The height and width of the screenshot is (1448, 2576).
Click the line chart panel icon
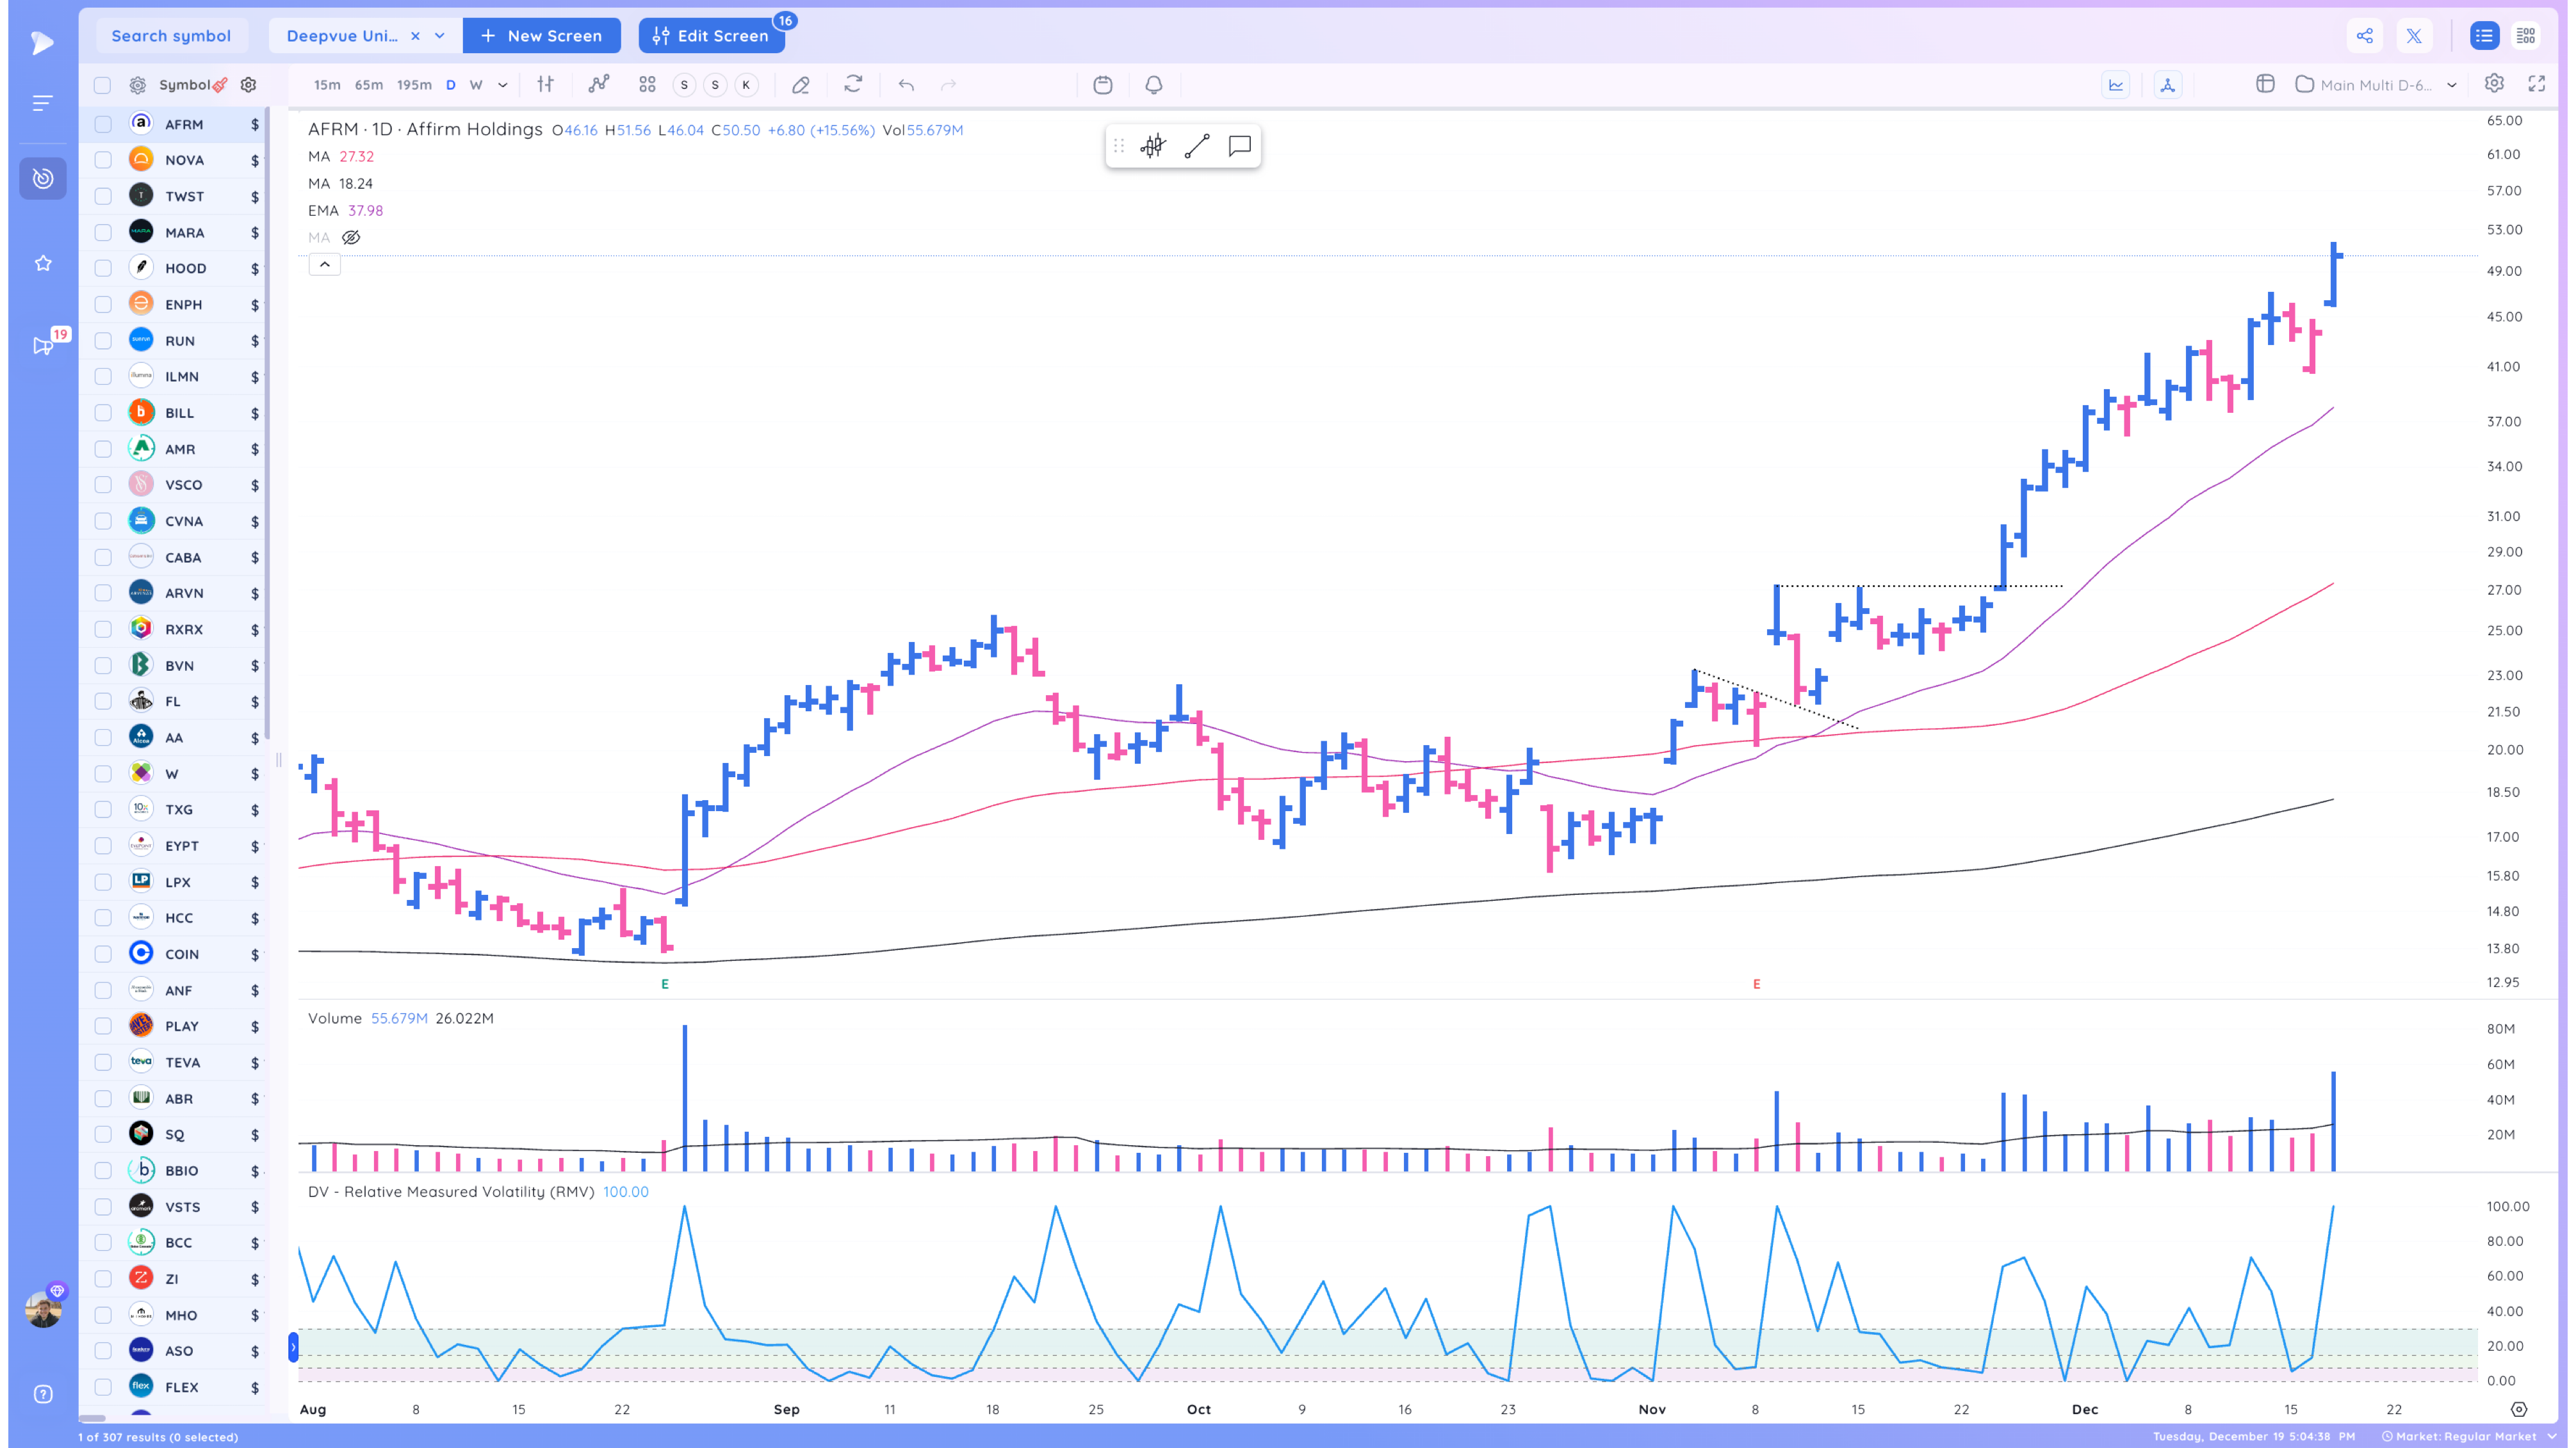2116,85
